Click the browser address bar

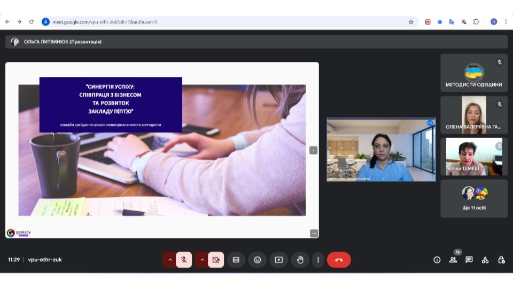[x=224, y=22]
